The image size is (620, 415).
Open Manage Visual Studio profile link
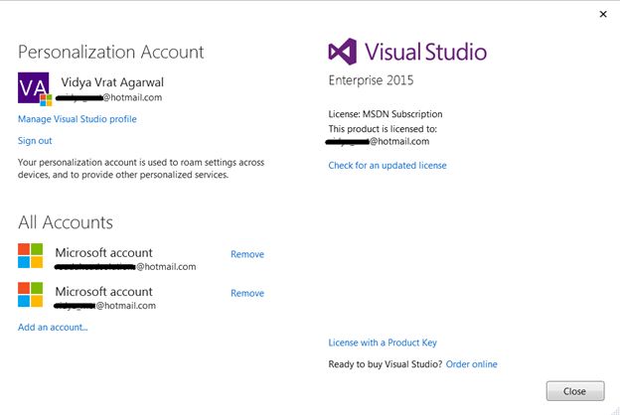click(77, 119)
